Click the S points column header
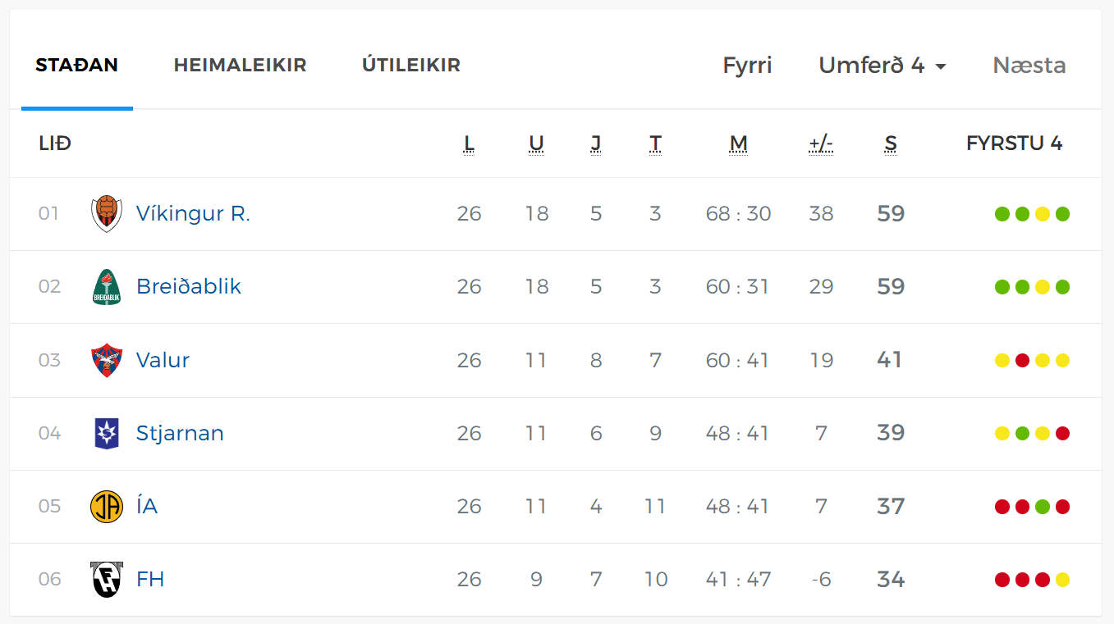This screenshot has height=624, width=1114. (891, 144)
